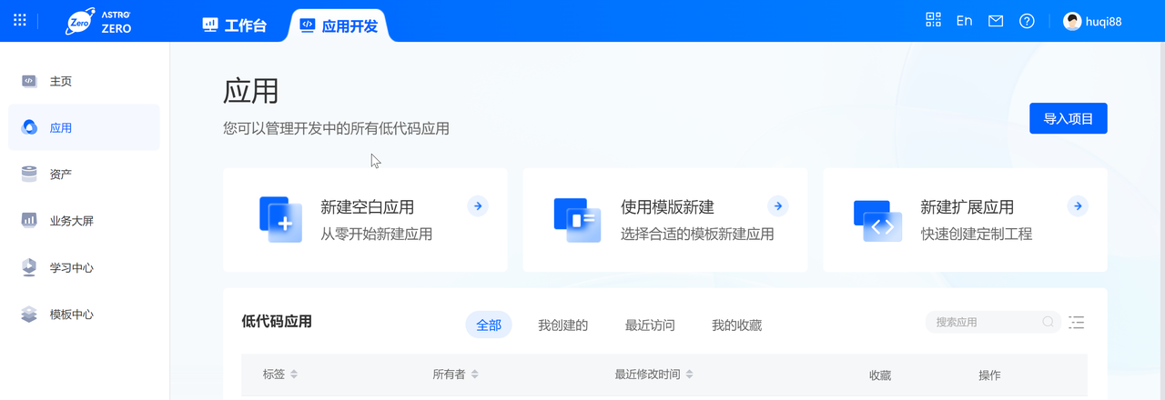The image size is (1165, 400).
Task: Click the 低代码应用 section heading
Action: coord(277,321)
